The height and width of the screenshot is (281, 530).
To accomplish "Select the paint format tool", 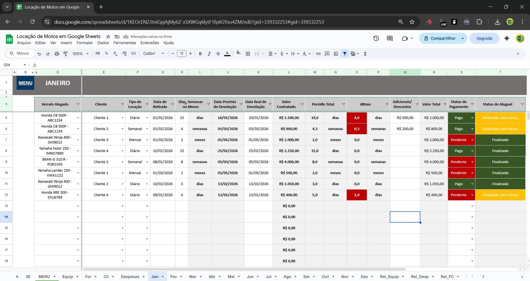I will (x=65, y=54).
